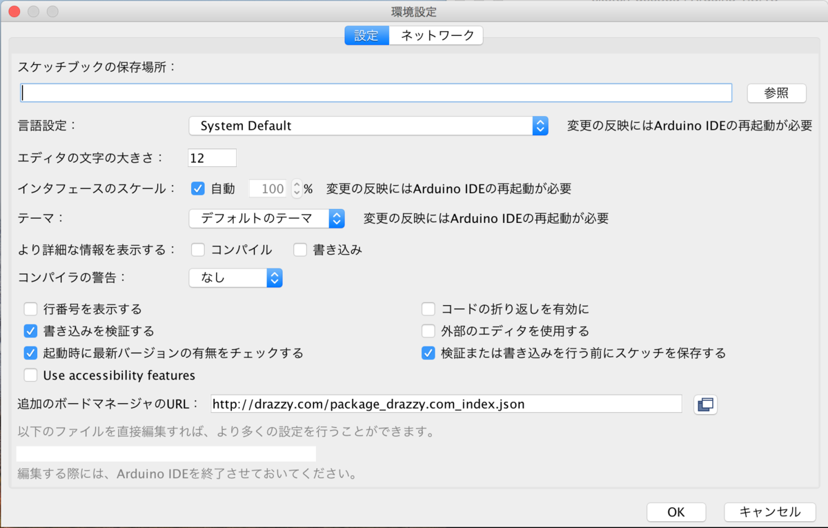Click the 参照 button

pos(776,92)
